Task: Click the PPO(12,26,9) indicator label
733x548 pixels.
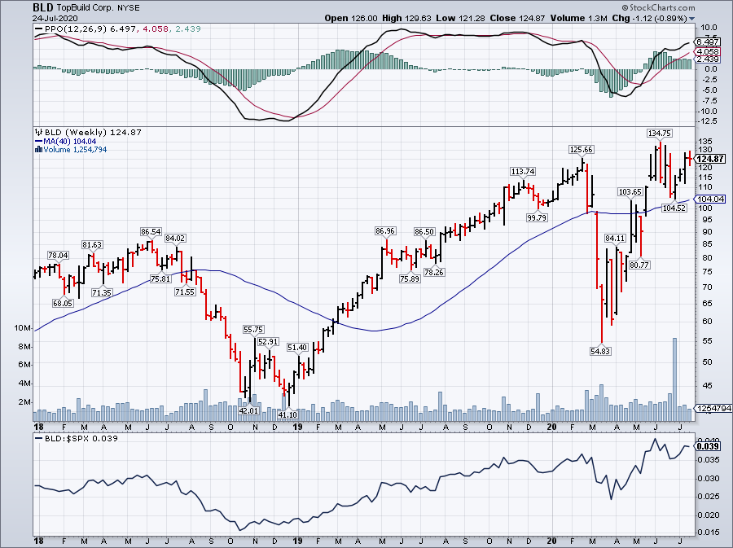Action: 75,29
